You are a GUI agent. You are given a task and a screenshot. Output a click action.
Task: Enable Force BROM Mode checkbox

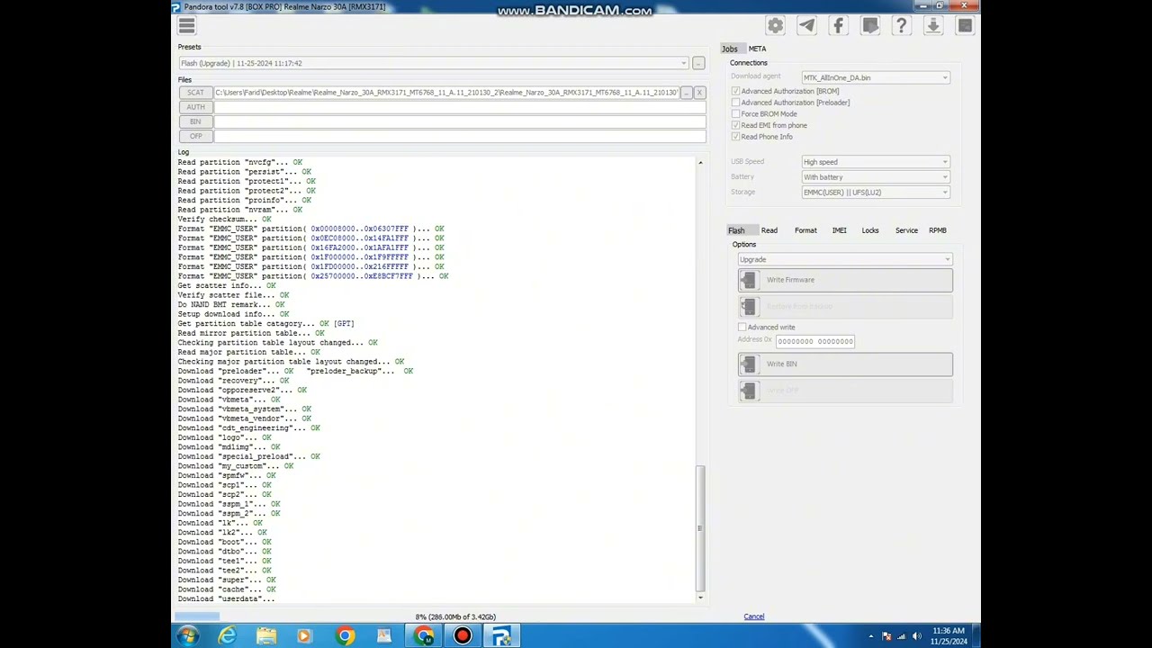tap(736, 114)
